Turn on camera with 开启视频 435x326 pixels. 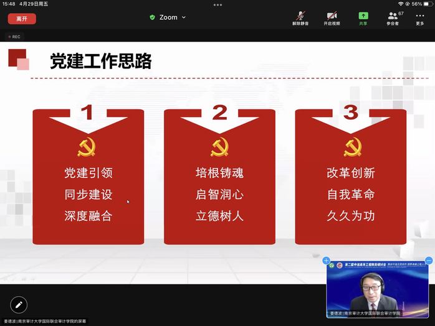[x=332, y=18]
